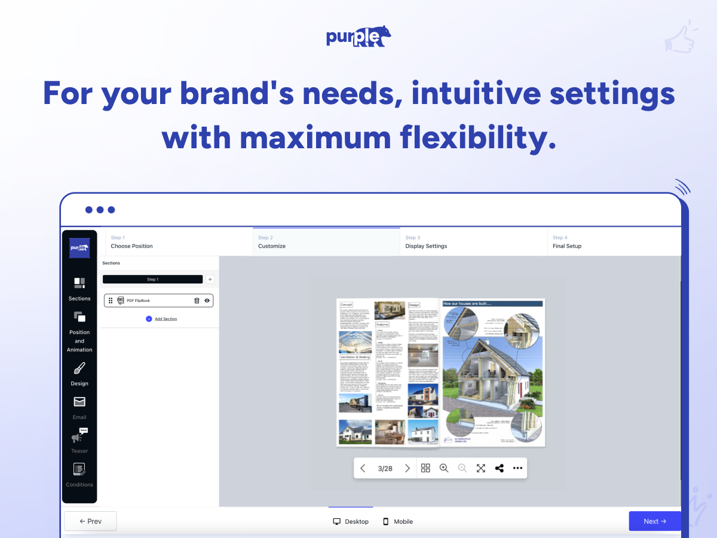Grab the PDF FlipBook drag handle
This screenshot has height=538, width=717.
[x=111, y=301]
